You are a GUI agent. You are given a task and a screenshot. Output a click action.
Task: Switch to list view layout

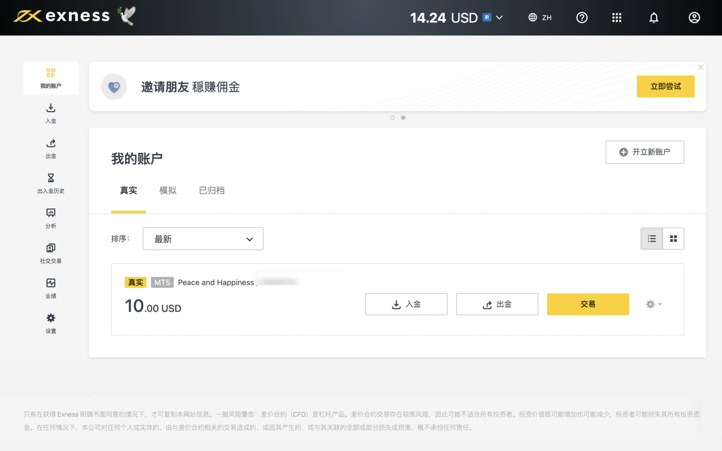point(652,239)
